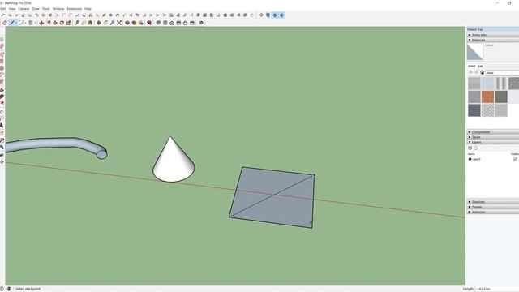The width and height of the screenshot is (519, 292).
Task: Open the Extension Manager
Action: 149,23
